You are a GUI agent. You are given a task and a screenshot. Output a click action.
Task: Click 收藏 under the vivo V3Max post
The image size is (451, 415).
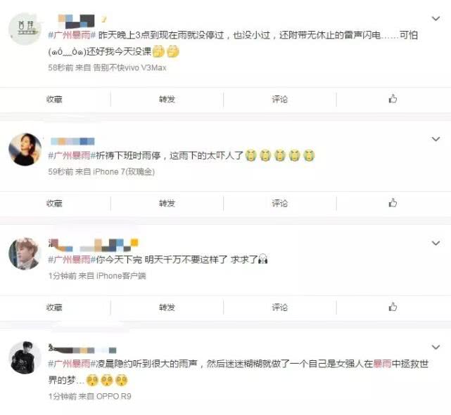coord(54,99)
